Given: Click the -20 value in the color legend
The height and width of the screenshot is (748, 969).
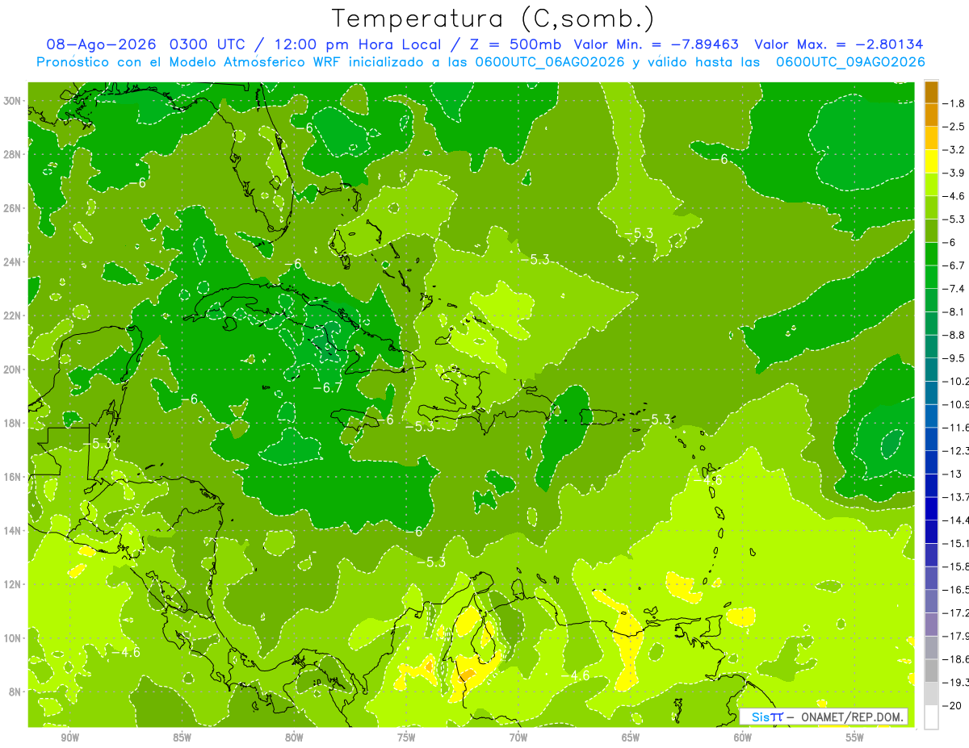Looking at the screenshot, I should point(951,706).
